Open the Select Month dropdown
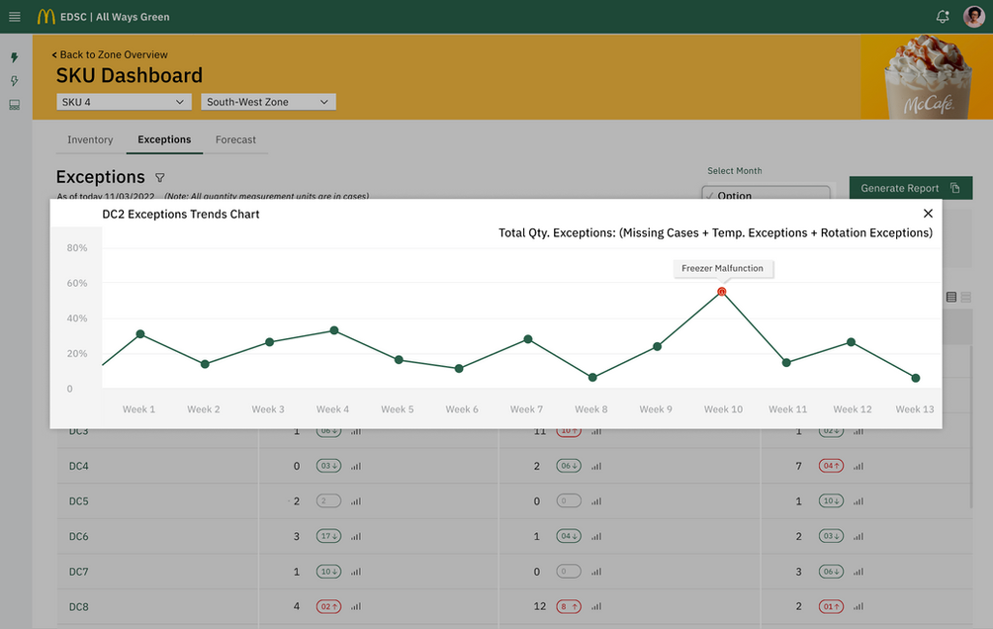The width and height of the screenshot is (993, 629). click(767, 195)
